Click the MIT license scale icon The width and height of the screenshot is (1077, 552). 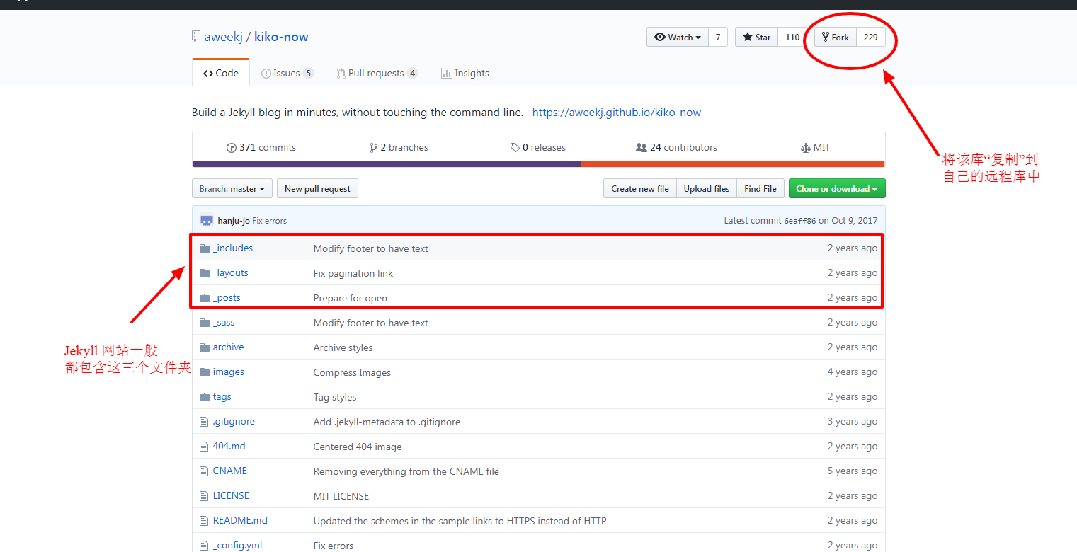(x=805, y=148)
